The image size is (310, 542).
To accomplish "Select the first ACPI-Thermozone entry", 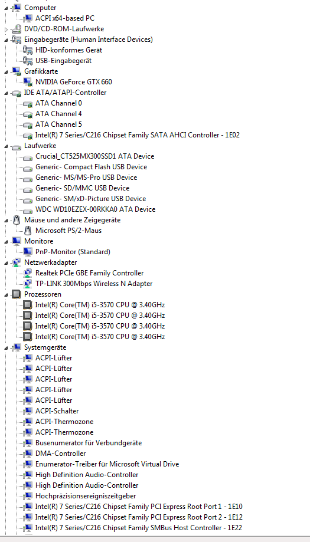I will point(64,422).
